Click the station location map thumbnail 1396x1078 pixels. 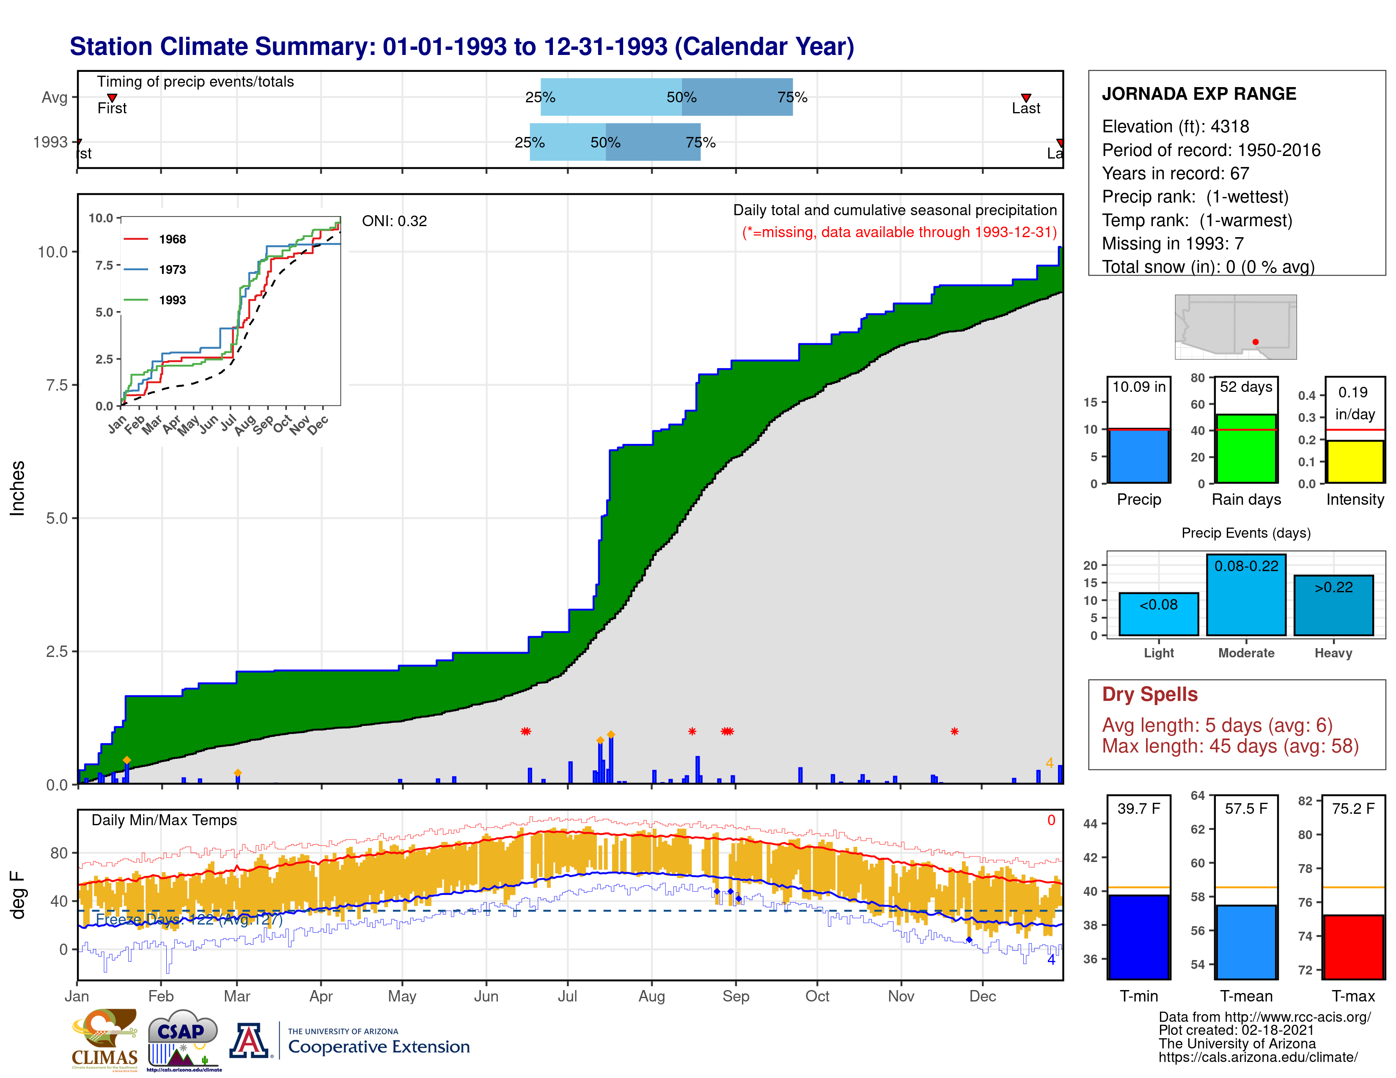coord(1236,326)
